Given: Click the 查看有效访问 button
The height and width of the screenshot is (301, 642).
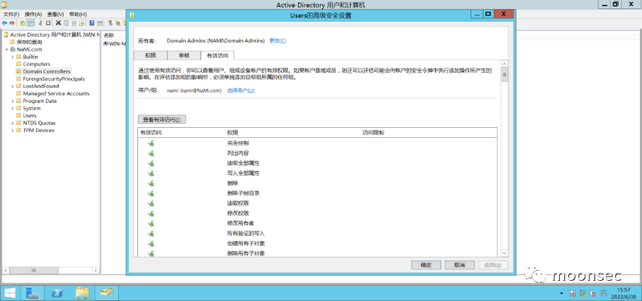Looking at the screenshot, I should [162, 120].
